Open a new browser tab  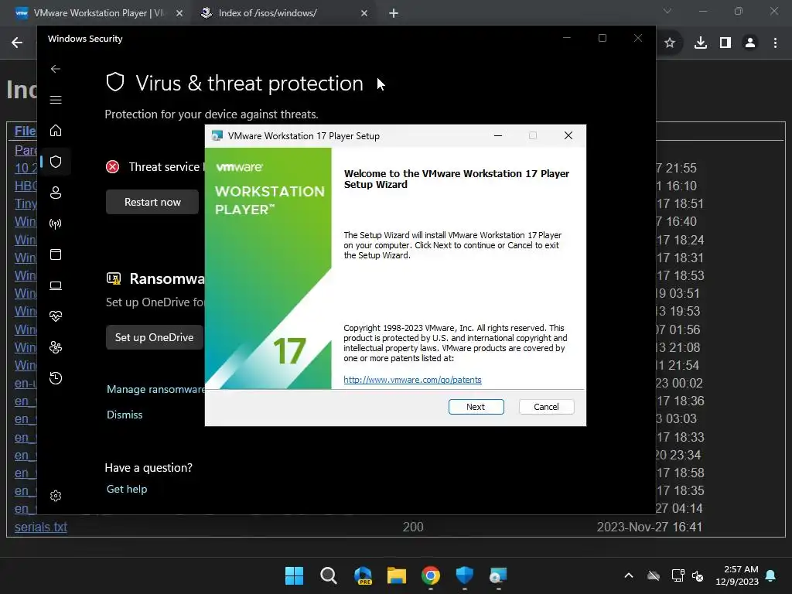click(394, 13)
